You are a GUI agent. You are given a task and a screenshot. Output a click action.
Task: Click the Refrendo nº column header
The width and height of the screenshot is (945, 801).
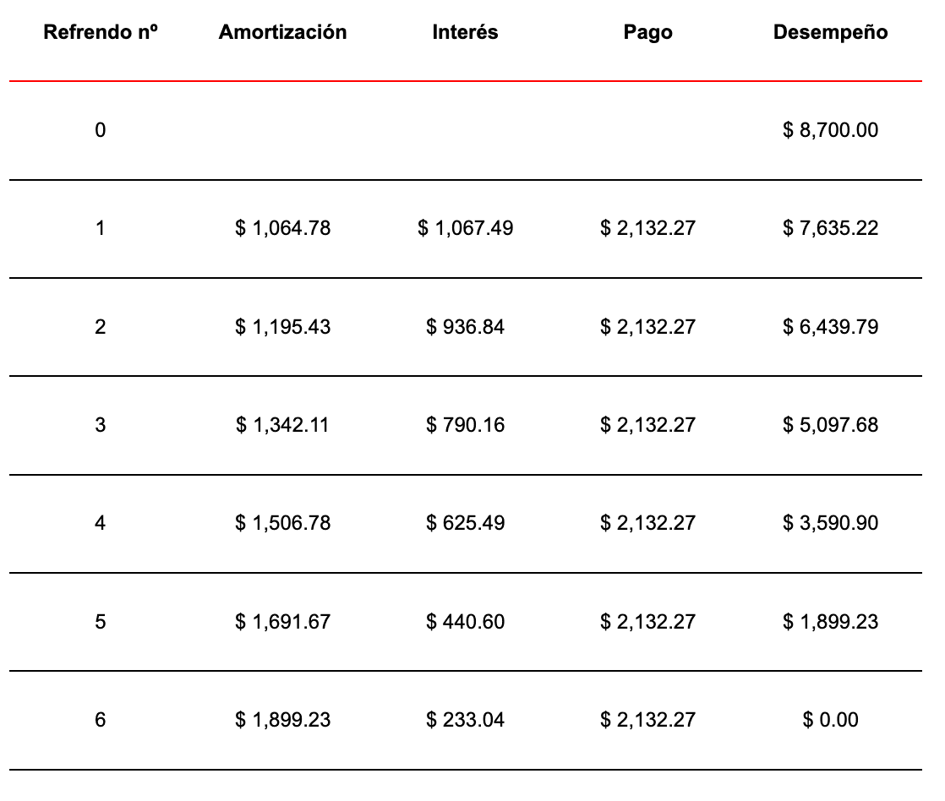pyautogui.click(x=101, y=32)
